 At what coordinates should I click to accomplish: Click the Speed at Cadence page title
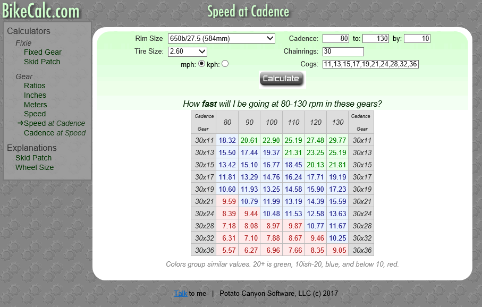click(x=248, y=12)
